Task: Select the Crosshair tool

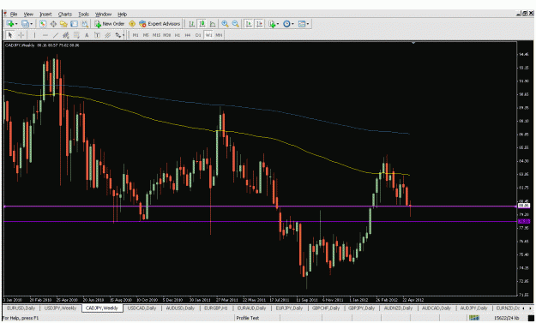Action: click(x=21, y=35)
